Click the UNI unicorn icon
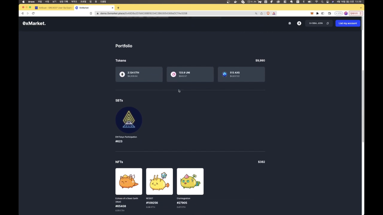 click(x=173, y=74)
